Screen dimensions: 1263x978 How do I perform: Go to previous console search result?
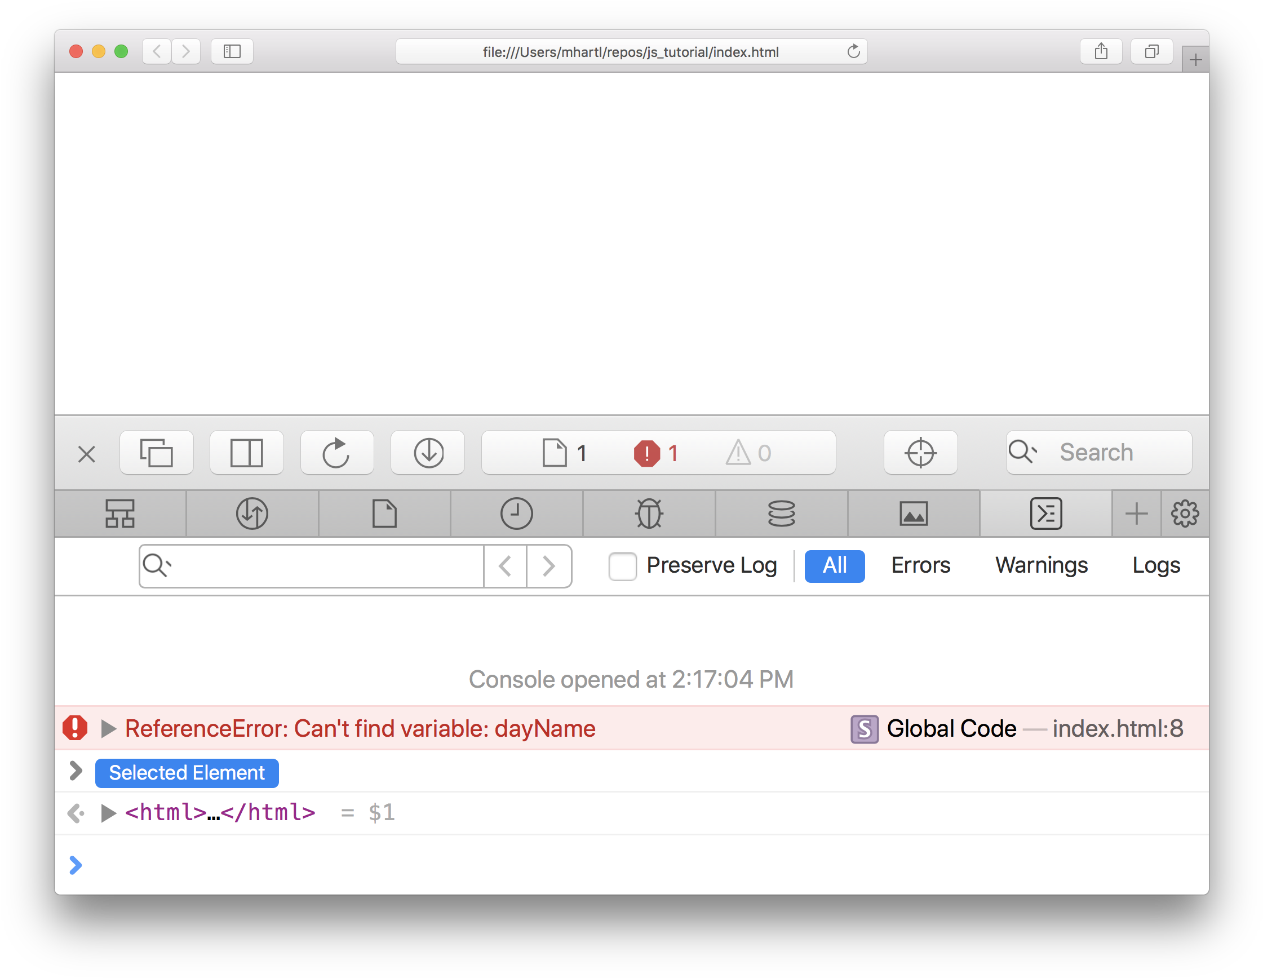coord(505,565)
